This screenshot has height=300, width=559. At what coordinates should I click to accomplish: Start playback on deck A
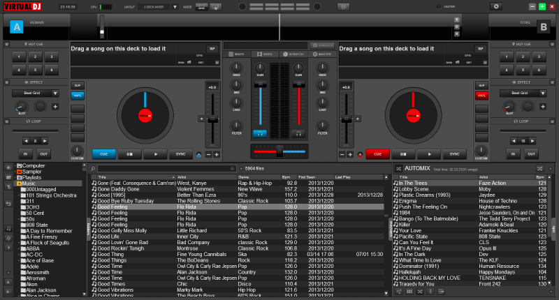pos(155,154)
